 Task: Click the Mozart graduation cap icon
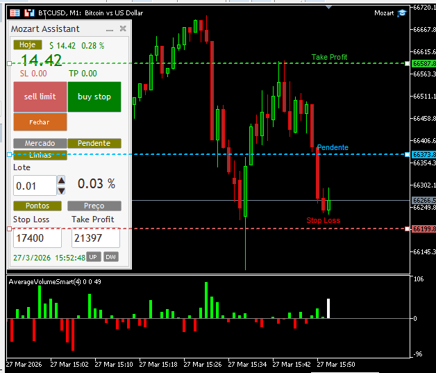[x=402, y=13]
